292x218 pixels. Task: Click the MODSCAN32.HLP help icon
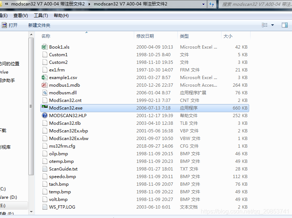[x=44, y=115]
